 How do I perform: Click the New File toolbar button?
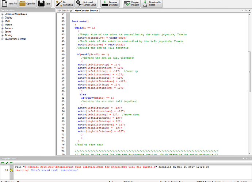coord(9,4)
